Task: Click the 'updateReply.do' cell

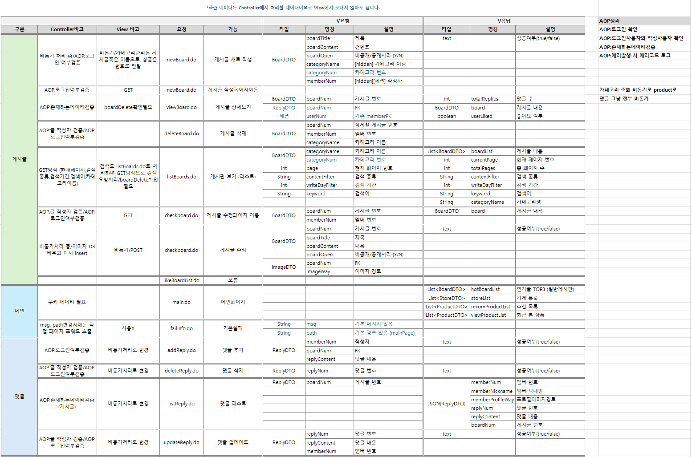Action: point(182,442)
